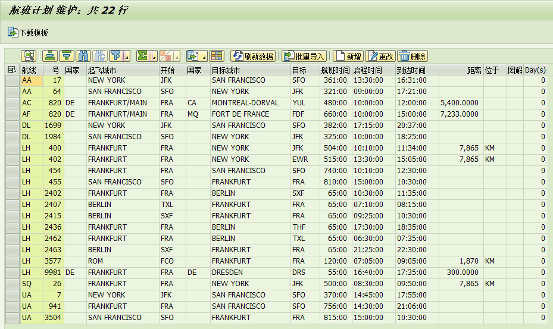Click the Export icon
Screen dimensions: 553x329
(192, 56)
